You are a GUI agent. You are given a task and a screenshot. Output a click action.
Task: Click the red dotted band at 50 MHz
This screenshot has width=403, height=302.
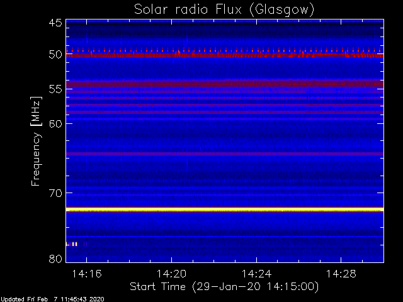tap(225, 53)
